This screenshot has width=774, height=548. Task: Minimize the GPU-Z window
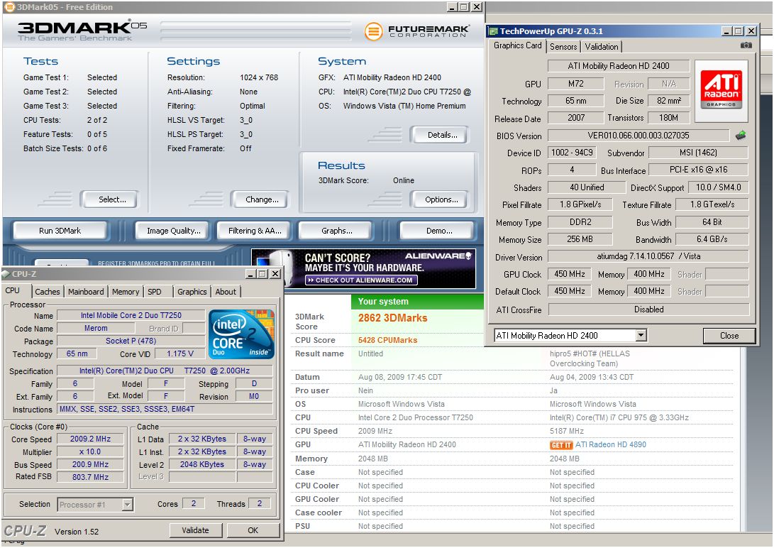pos(726,31)
